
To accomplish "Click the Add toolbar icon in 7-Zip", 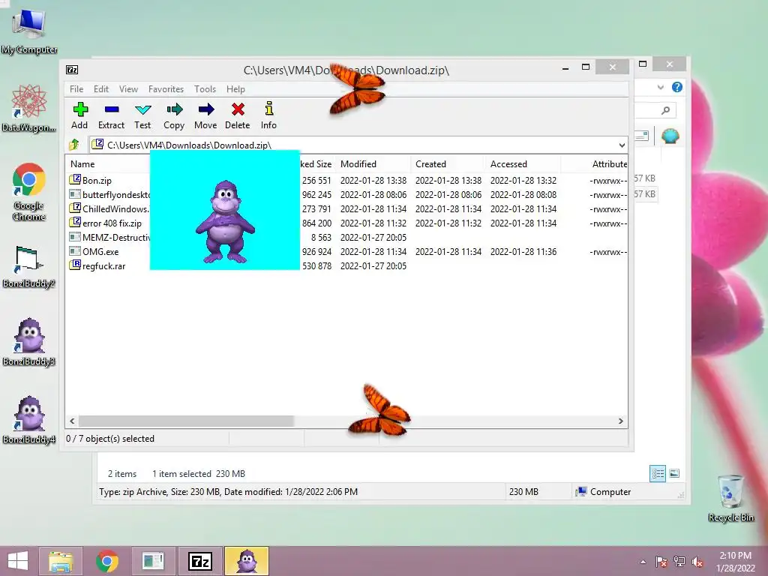I will pyautogui.click(x=79, y=115).
